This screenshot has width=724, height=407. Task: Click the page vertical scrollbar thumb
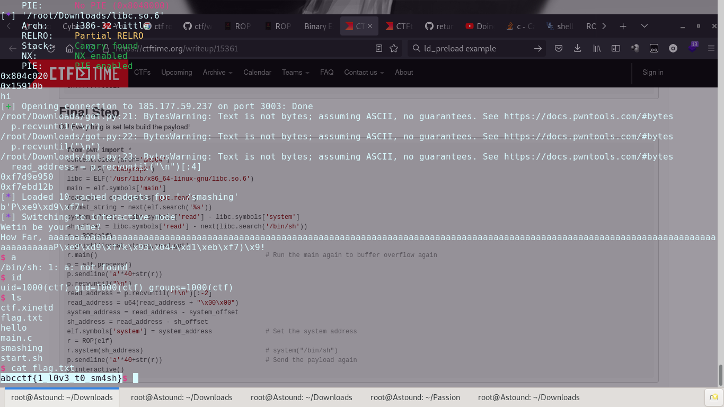pyautogui.click(x=720, y=375)
